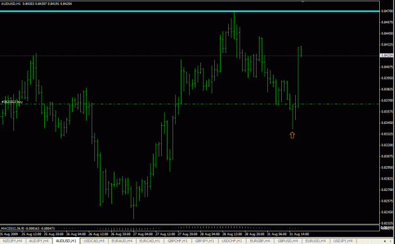The height and width of the screenshot is (244, 395).
Task: Click the 31 Aug 14:00 time label
Action: pyautogui.click(x=300, y=234)
